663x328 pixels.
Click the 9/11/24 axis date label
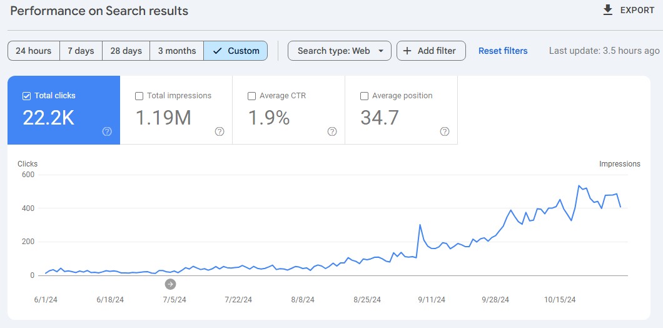pyautogui.click(x=432, y=300)
